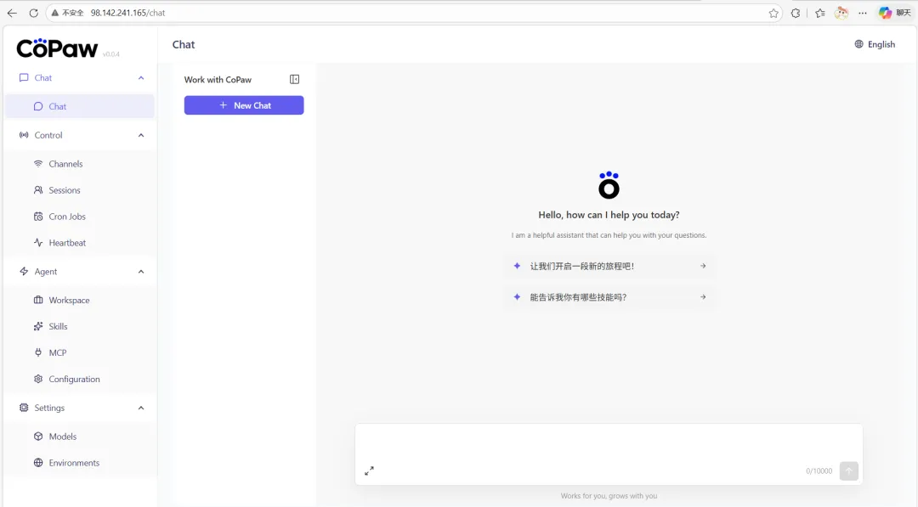Reload the page with refresh icon
The image size is (918, 507).
(33, 13)
